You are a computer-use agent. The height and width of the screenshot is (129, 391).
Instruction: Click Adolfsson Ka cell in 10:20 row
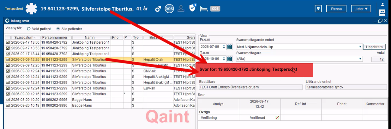(x=184, y=100)
